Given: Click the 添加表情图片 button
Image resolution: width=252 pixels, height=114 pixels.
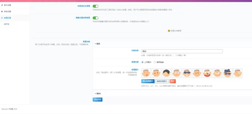Looking at the screenshot, I should click(x=148, y=81).
